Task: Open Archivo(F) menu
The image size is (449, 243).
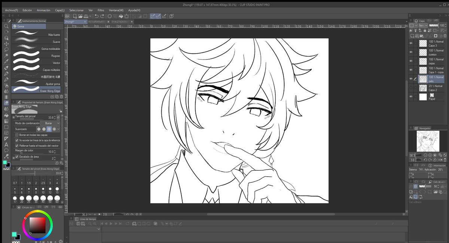Action: click(x=11, y=10)
